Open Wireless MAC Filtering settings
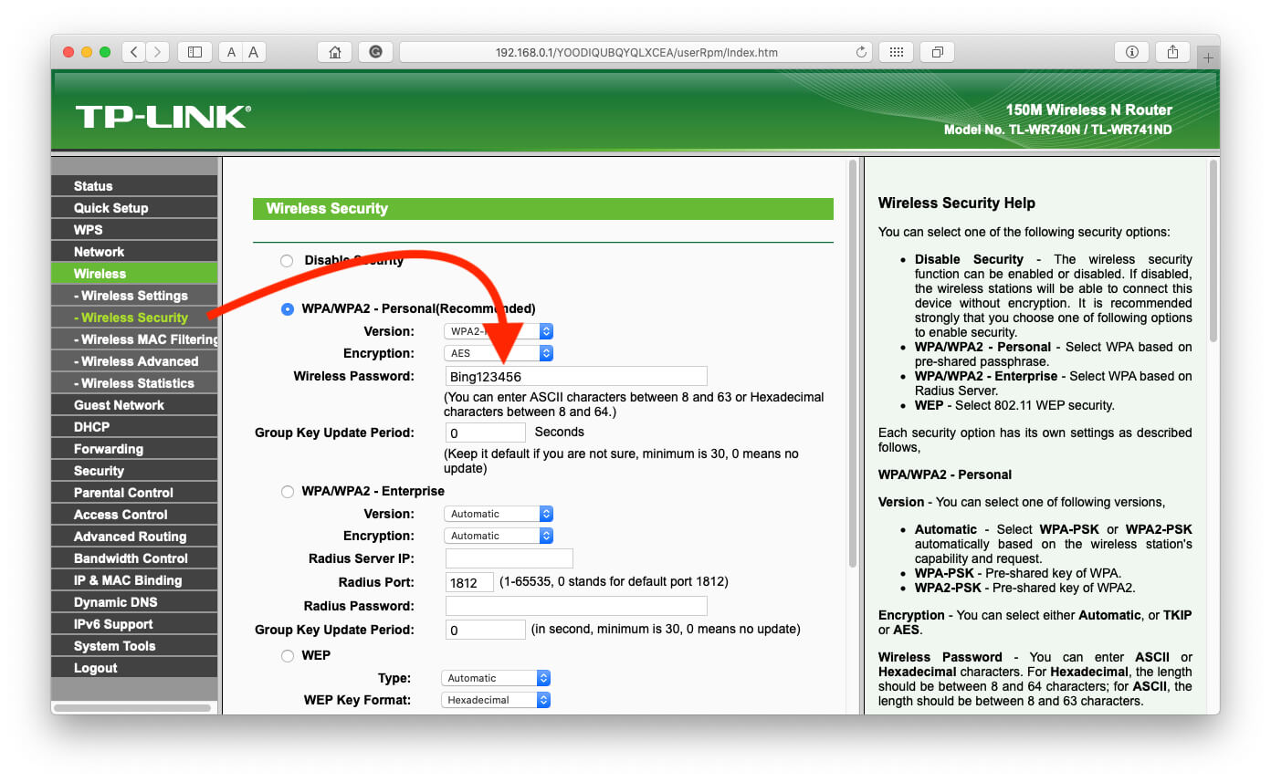Image resolution: width=1271 pixels, height=782 pixels. (x=134, y=339)
